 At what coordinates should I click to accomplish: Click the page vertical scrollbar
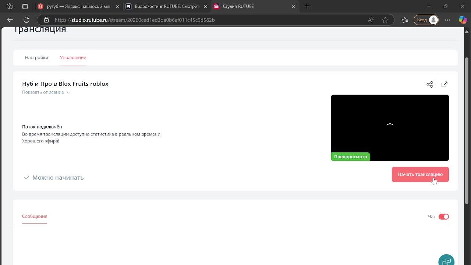point(467,131)
